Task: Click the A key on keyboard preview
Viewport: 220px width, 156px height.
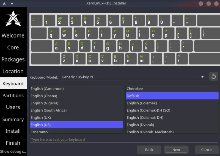Action: point(59,46)
